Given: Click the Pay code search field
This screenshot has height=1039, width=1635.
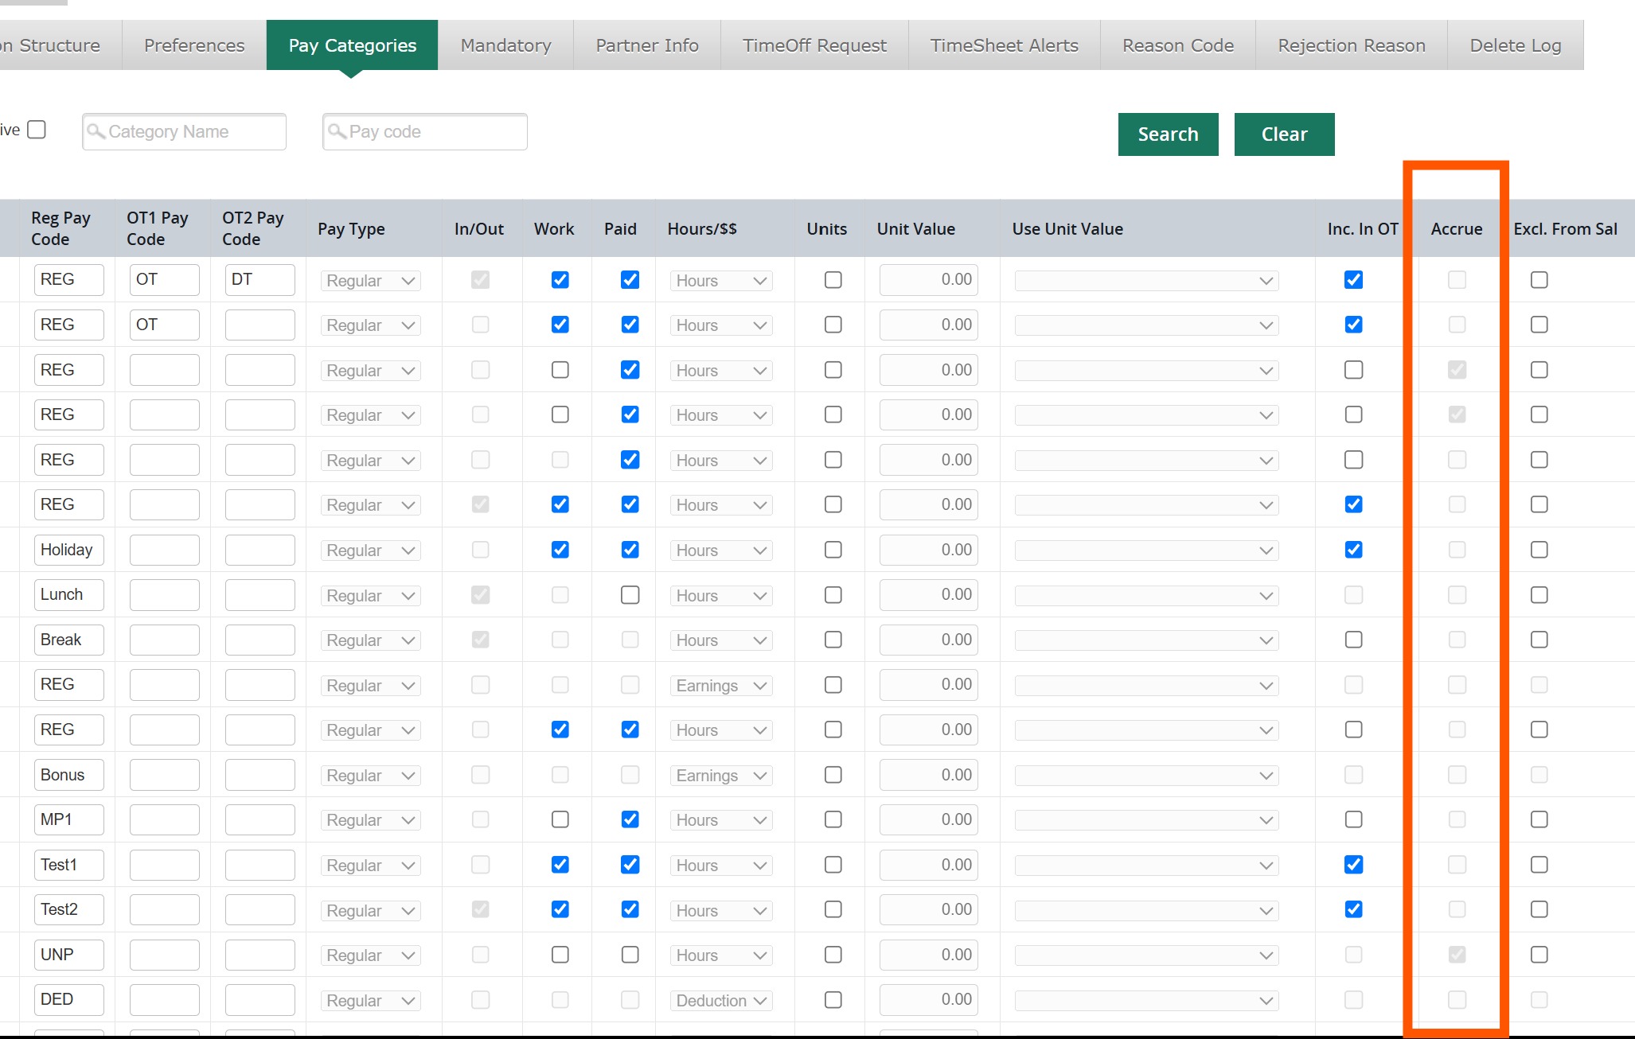Looking at the screenshot, I should click(x=425, y=131).
